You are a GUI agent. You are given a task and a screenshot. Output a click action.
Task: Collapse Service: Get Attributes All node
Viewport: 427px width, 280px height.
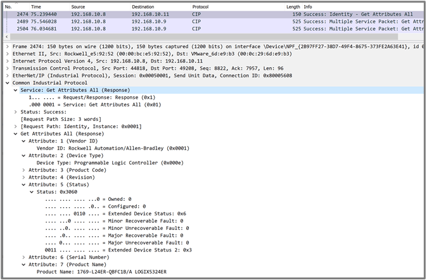[x=16, y=90]
